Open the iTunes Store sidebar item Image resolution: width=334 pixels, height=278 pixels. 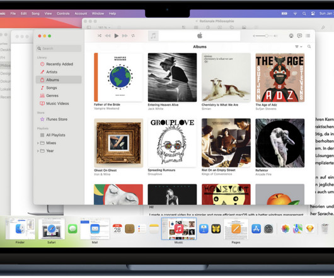(59, 120)
